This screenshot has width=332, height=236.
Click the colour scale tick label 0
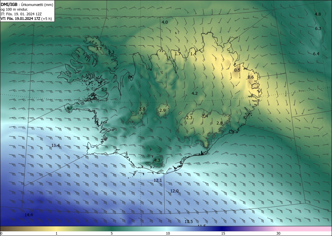(1, 234)
